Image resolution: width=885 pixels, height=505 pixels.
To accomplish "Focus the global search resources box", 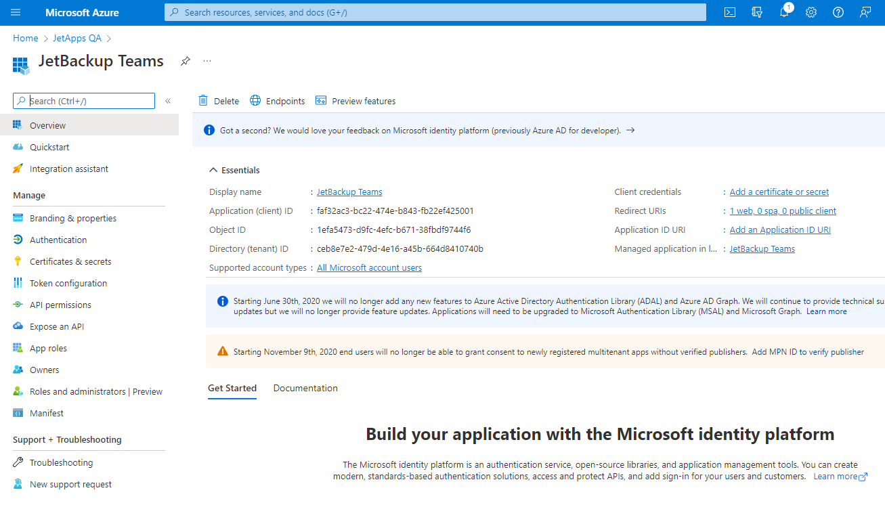I will click(435, 12).
